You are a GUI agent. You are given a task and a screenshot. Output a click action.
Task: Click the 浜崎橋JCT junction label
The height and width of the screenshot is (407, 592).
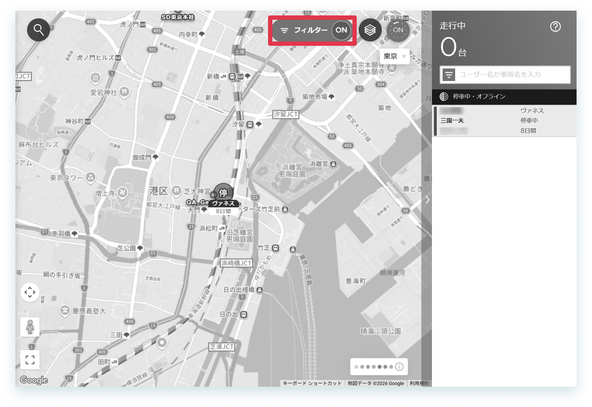pos(237,263)
